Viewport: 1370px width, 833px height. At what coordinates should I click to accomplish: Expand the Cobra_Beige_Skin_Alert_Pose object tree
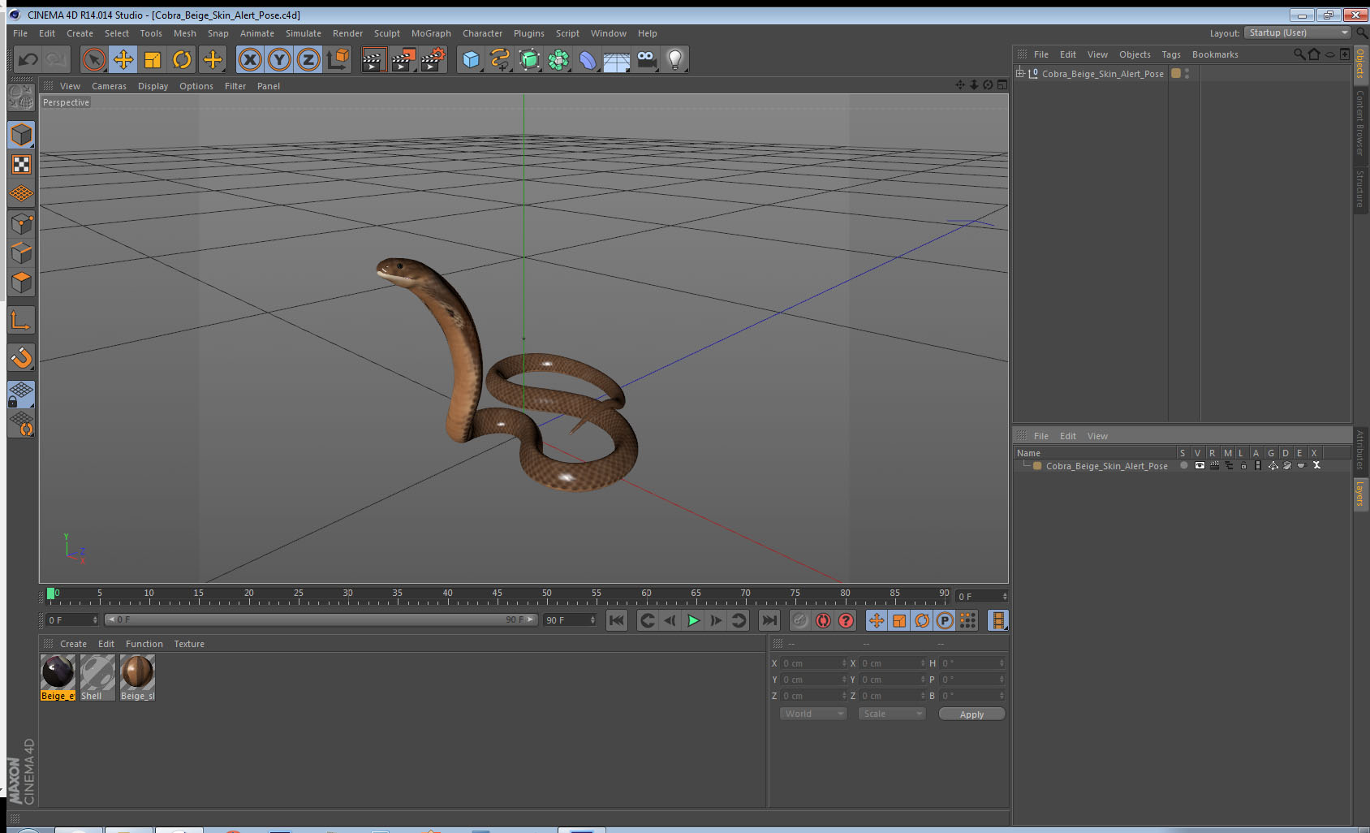pos(1020,73)
